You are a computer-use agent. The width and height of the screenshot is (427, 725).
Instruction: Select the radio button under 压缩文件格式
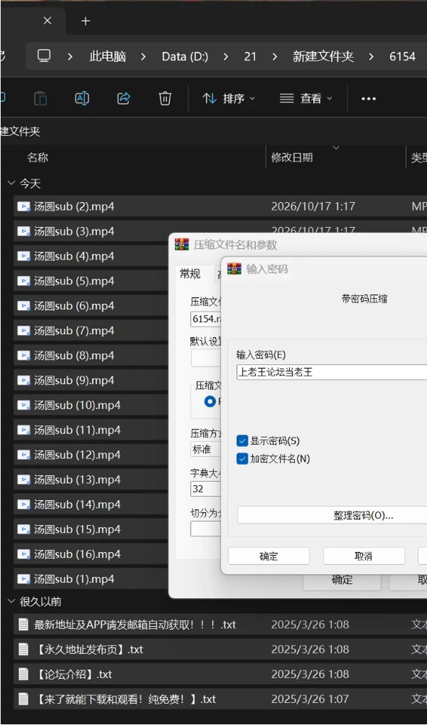tap(210, 402)
